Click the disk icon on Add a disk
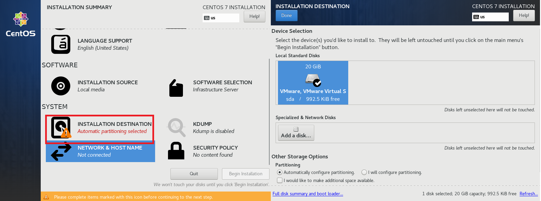This screenshot has height=201, width=541. click(296, 129)
